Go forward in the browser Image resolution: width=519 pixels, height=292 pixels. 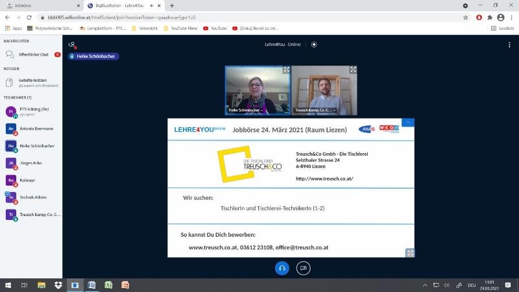click(18, 18)
